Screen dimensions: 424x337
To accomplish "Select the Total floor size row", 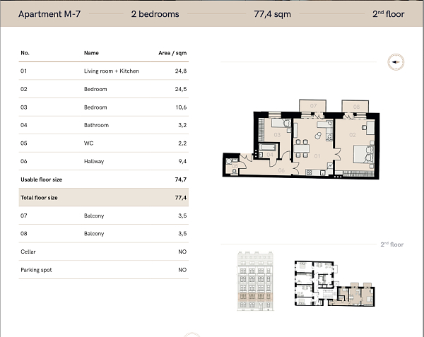I will click(103, 198).
